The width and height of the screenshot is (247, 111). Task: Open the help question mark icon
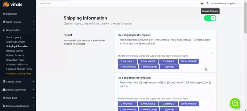pos(207,3)
